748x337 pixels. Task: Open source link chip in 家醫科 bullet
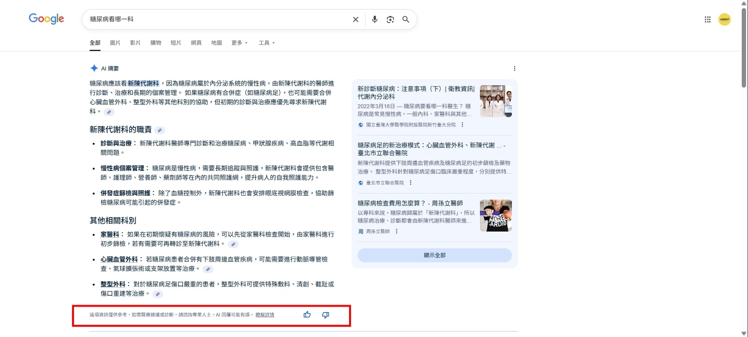tap(233, 244)
